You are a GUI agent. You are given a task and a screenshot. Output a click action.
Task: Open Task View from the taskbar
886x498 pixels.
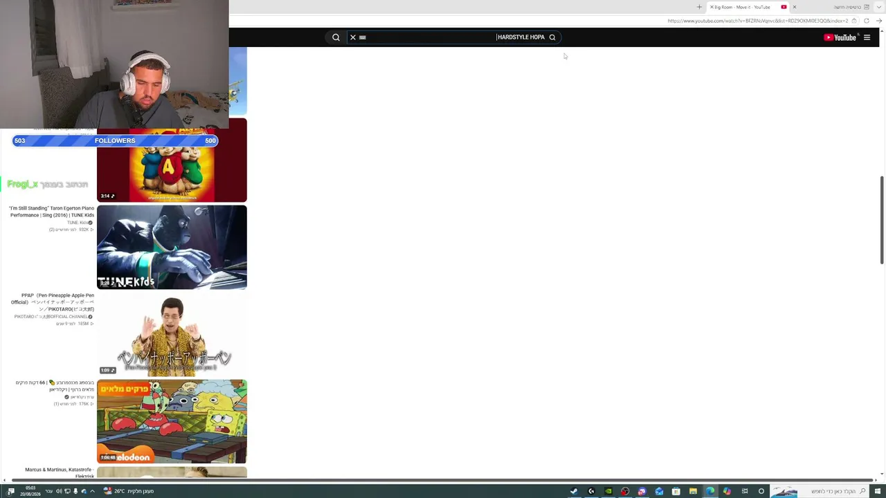[x=745, y=491]
